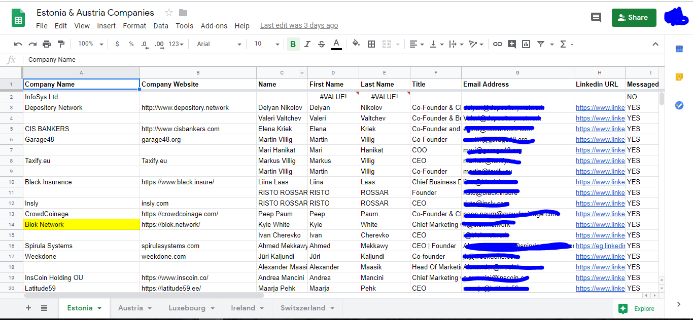Insert chart from toolbar
Viewport: 693px width, 320px height.
526,44
